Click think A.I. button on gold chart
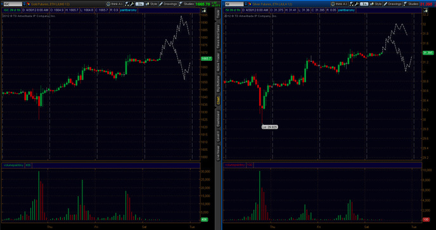 pyautogui.click(x=115, y=4)
